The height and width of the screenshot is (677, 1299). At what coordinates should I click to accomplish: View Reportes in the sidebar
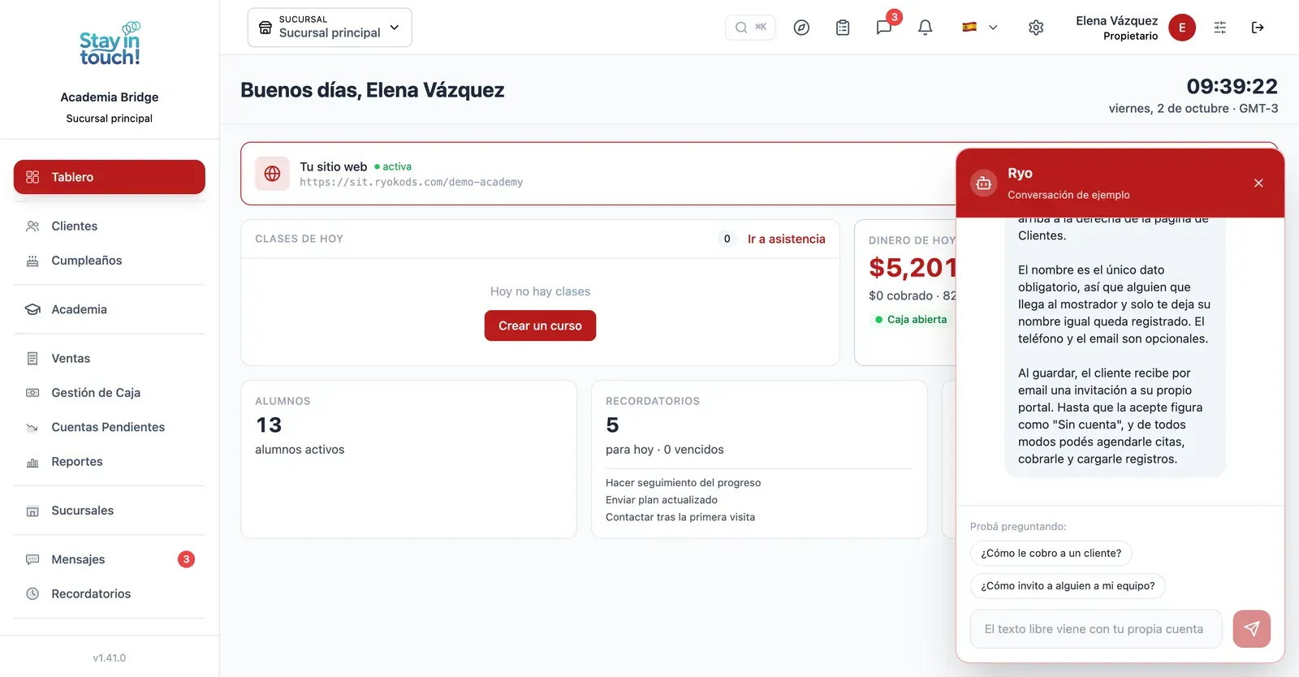click(x=110, y=462)
